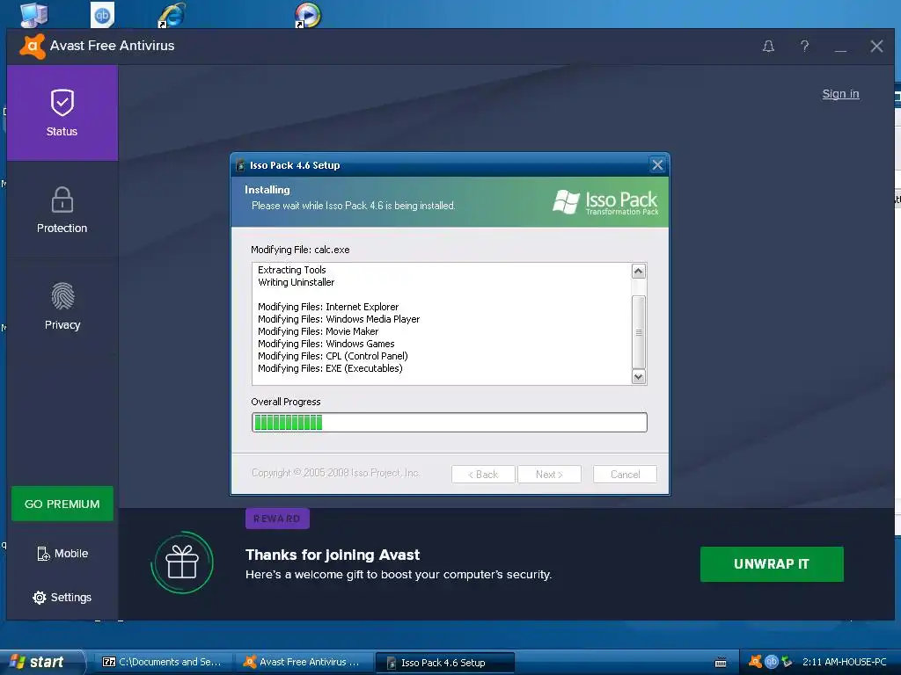
Task: Switch to C:\Documents and Se... taskbar item
Action: click(x=163, y=663)
